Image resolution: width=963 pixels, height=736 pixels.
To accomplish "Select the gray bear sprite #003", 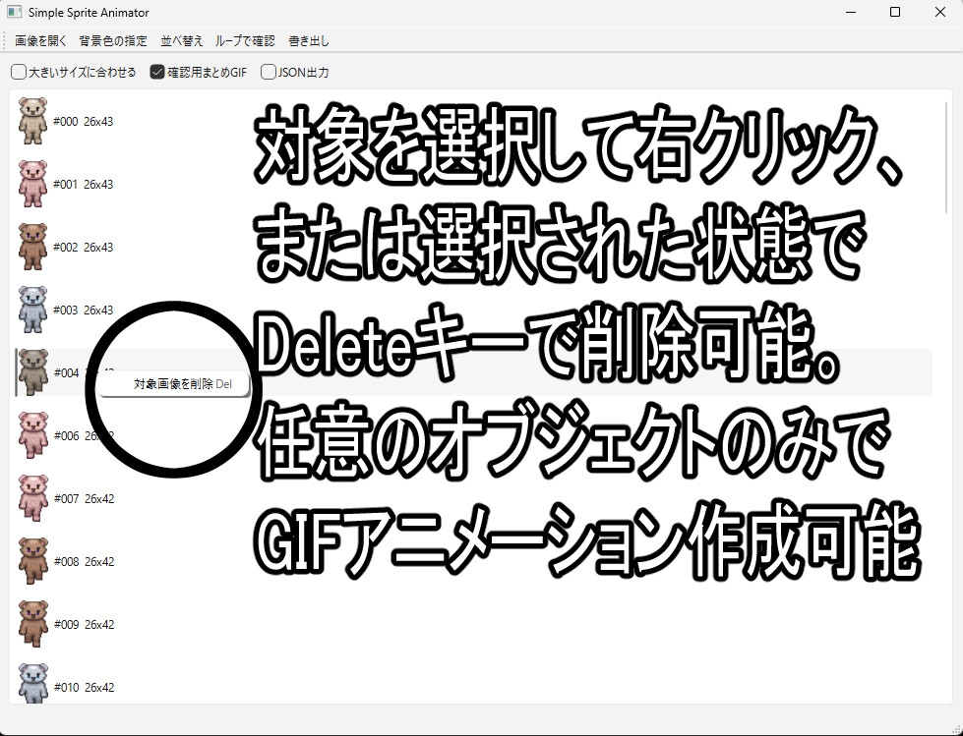I will tap(31, 310).
